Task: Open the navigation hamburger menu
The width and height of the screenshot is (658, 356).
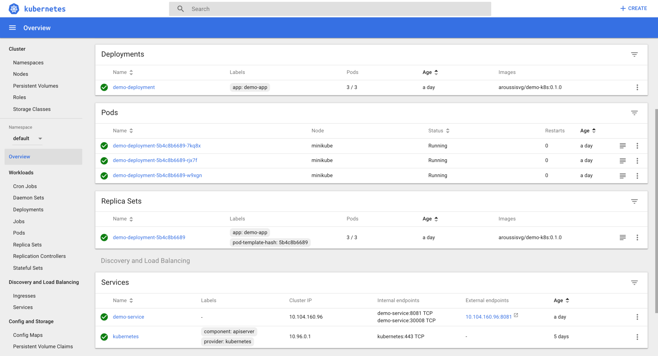Action: (12, 27)
